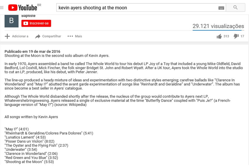This screenshot has width=249, height=168.
Task: Jump to "Lunatics Lament" timestamp 4:53
Action: tap(41, 137)
